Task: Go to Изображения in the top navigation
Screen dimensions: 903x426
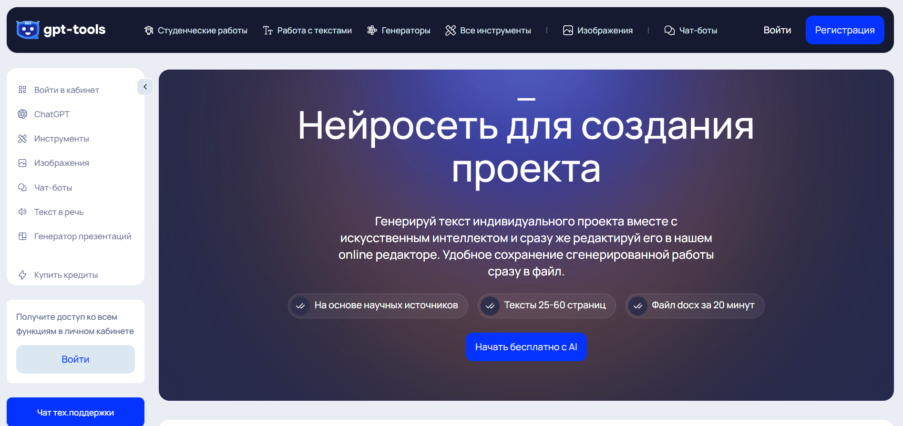Action: [x=598, y=30]
